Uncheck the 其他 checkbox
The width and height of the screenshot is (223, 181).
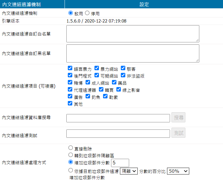[70, 104]
